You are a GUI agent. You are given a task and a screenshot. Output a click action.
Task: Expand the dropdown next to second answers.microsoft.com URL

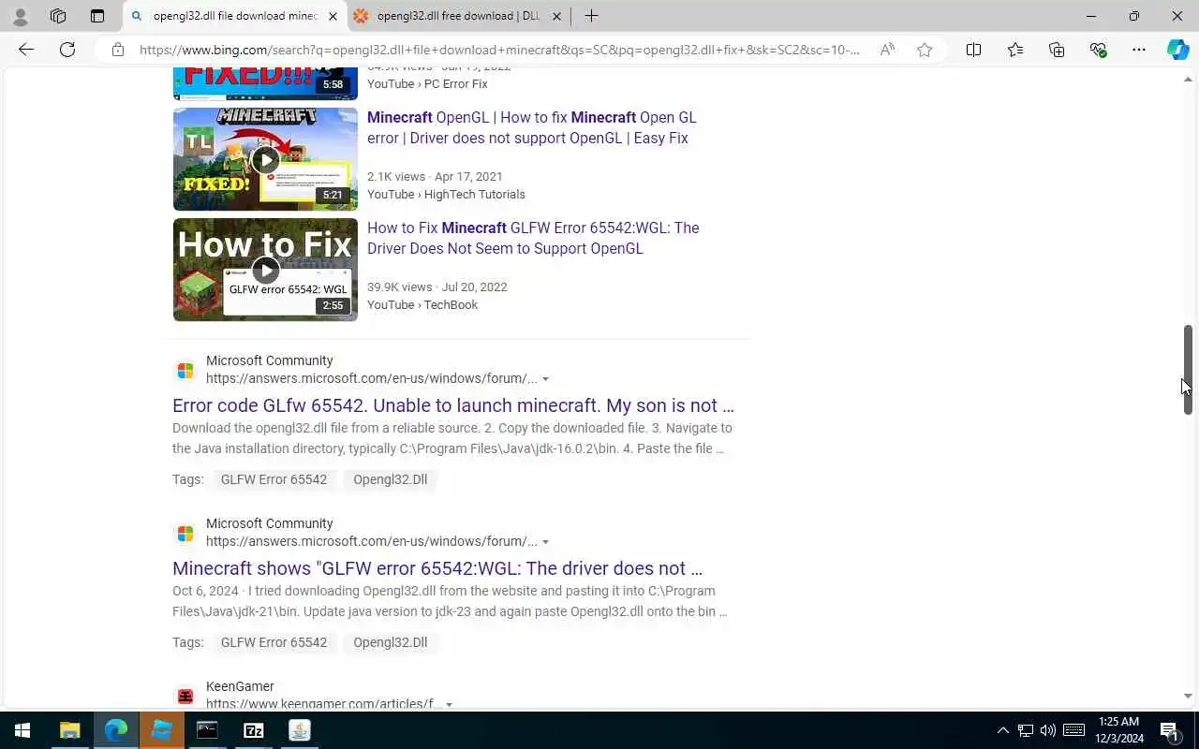click(x=545, y=542)
